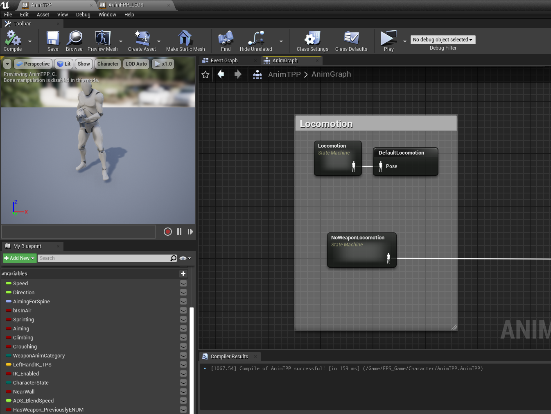This screenshot has width=551, height=414.
Task: Click the Character viewport button
Action: pyautogui.click(x=108, y=64)
